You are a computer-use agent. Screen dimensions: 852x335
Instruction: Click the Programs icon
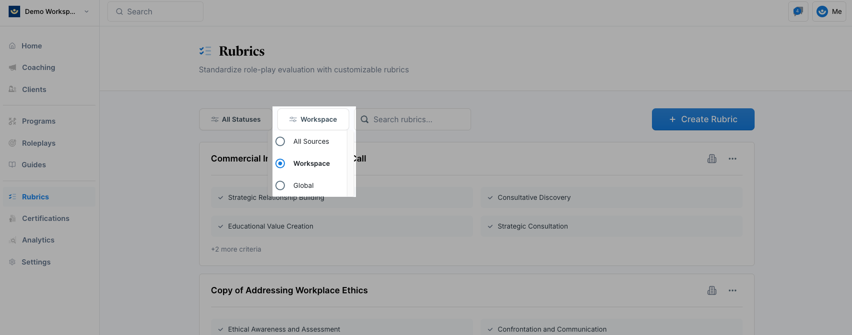12,121
